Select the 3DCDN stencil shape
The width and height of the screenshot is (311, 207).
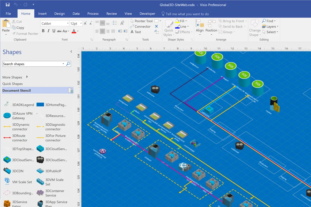click(13, 171)
